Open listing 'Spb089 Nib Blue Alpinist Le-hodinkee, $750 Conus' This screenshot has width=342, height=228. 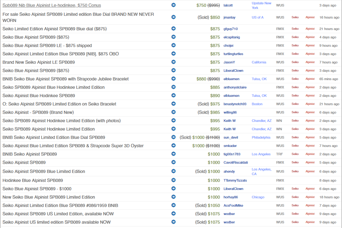pos(52,5)
